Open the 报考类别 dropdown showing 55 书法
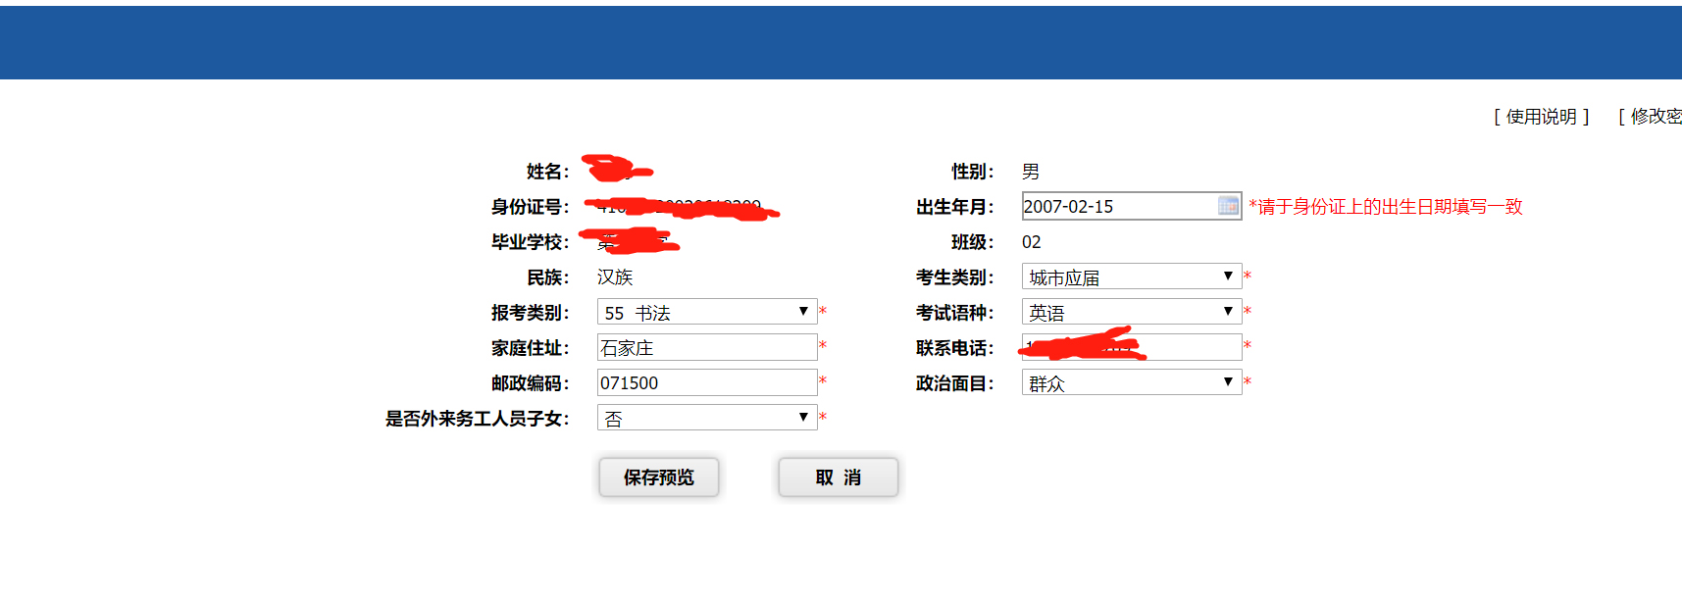 [x=706, y=312]
